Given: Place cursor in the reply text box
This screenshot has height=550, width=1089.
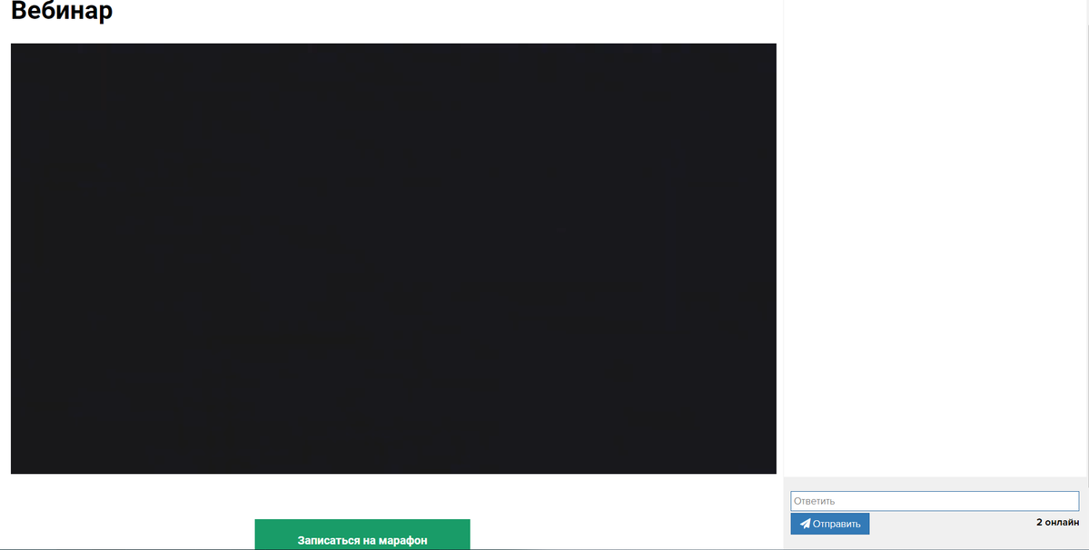Looking at the screenshot, I should 934,501.
